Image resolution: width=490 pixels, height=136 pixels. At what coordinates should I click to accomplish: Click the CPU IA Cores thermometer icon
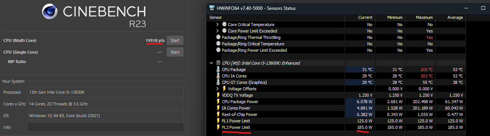point(218,76)
